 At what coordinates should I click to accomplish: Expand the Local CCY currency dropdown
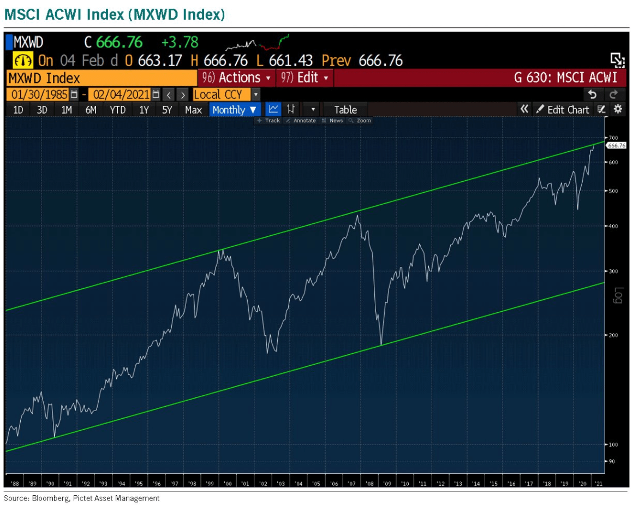point(255,95)
